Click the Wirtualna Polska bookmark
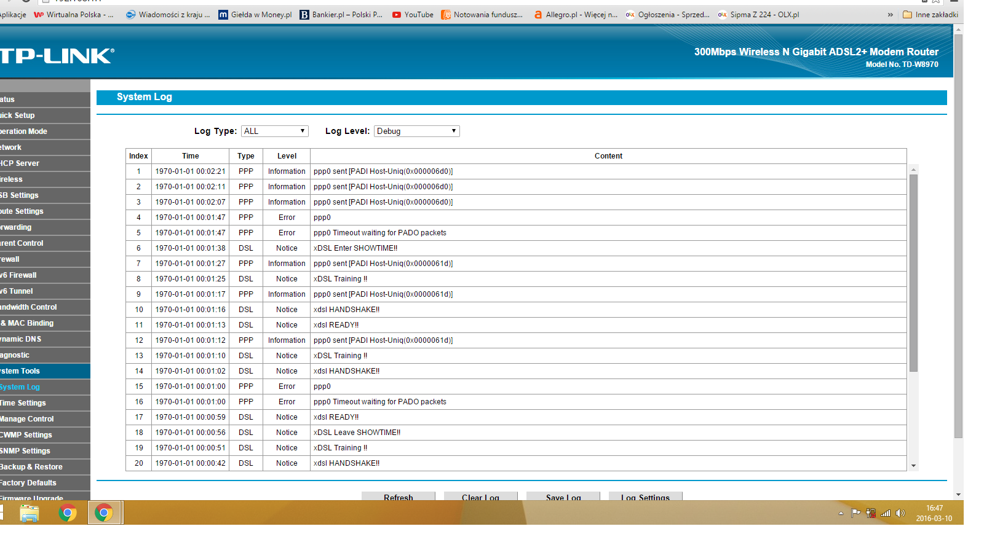This screenshot has width=984, height=553. pos(74,15)
